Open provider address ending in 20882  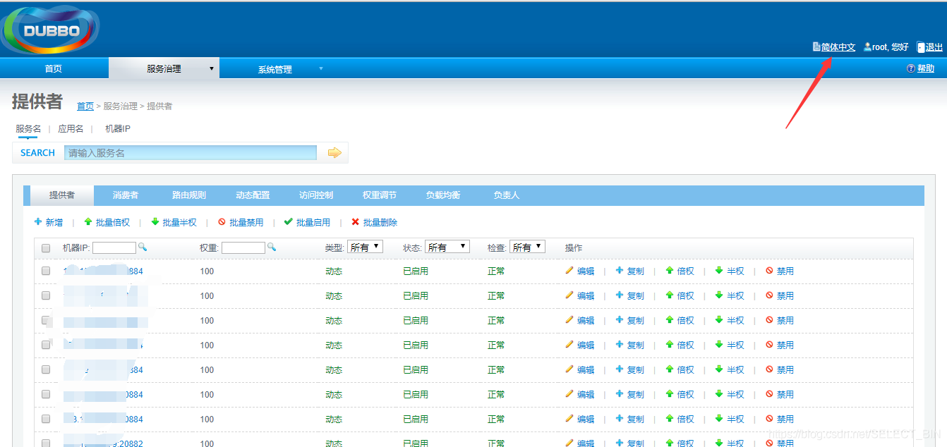click(x=103, y=443)
